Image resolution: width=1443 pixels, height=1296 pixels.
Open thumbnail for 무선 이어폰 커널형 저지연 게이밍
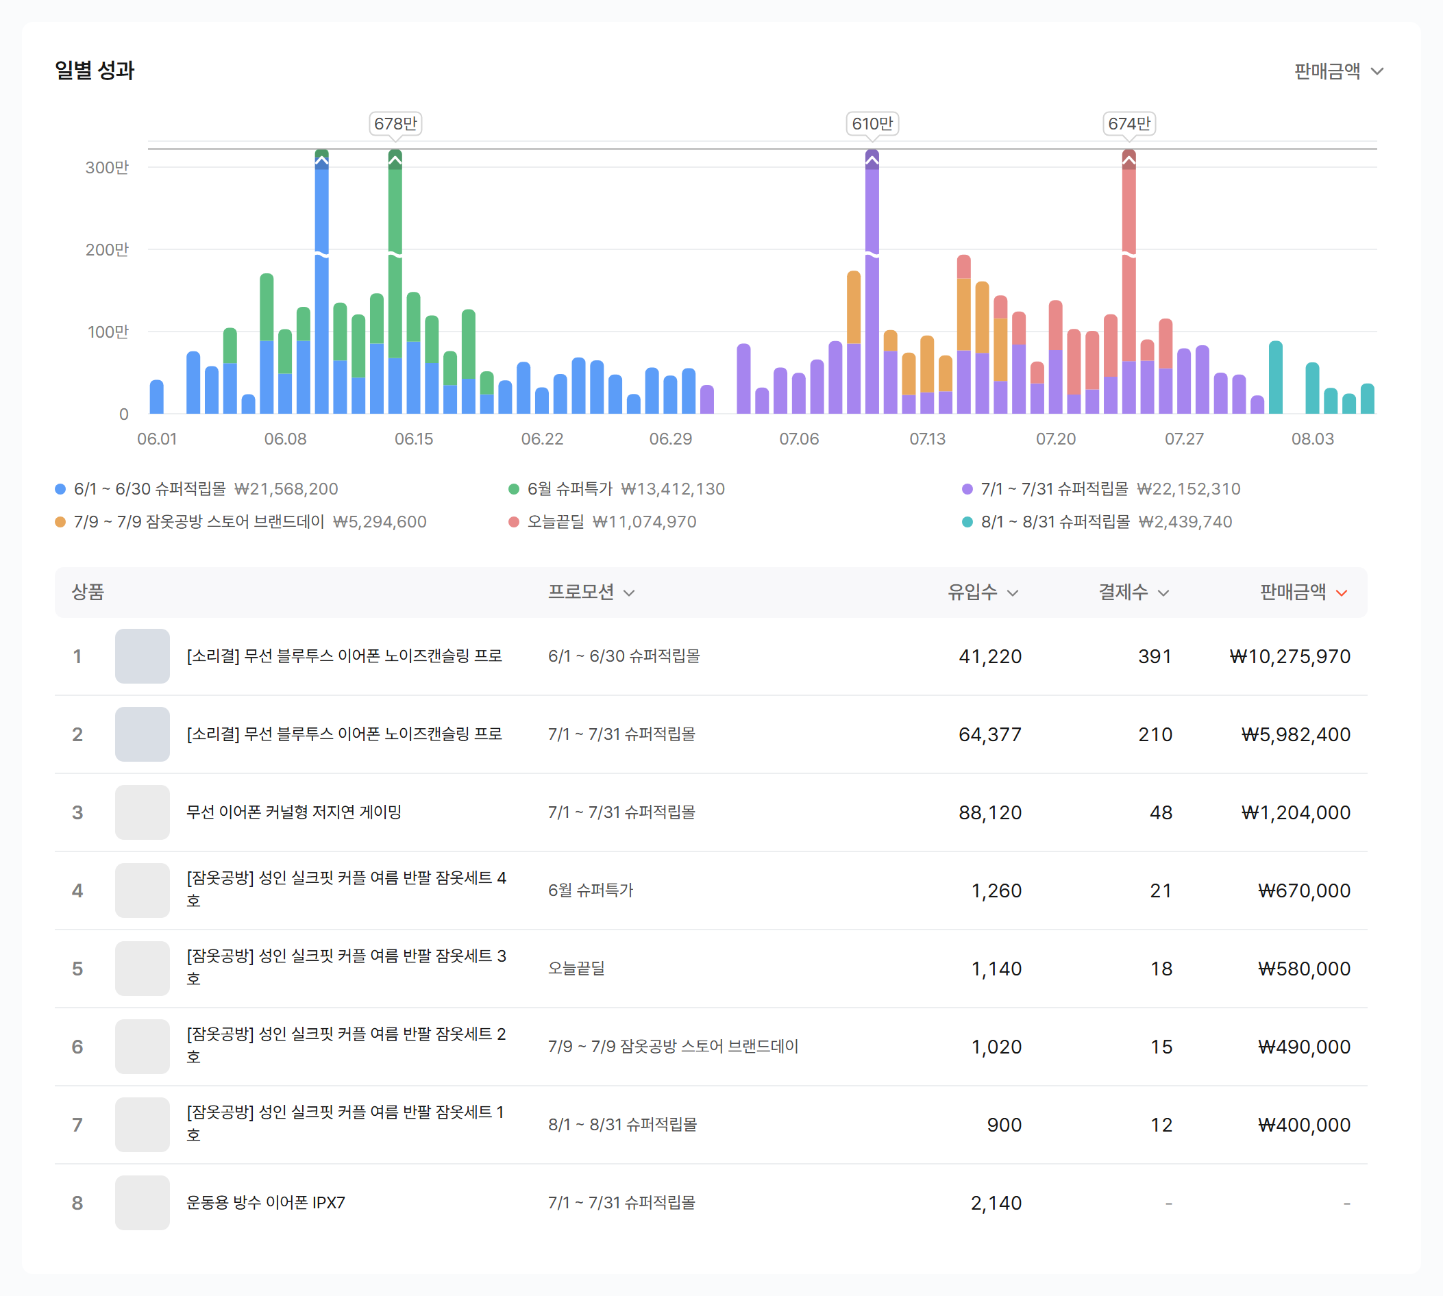143,812
